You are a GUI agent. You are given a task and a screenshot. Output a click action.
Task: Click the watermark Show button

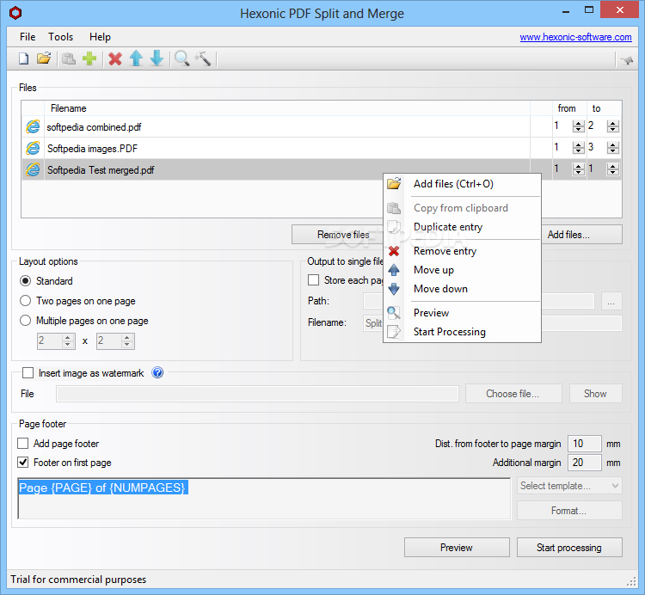point(596,394)
